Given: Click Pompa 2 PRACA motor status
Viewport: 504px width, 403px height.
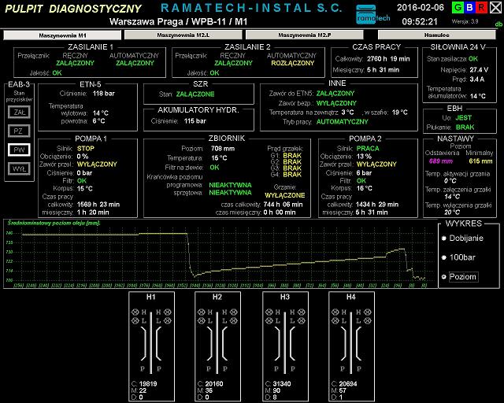Looking at the screenshot, I should 368,149.
